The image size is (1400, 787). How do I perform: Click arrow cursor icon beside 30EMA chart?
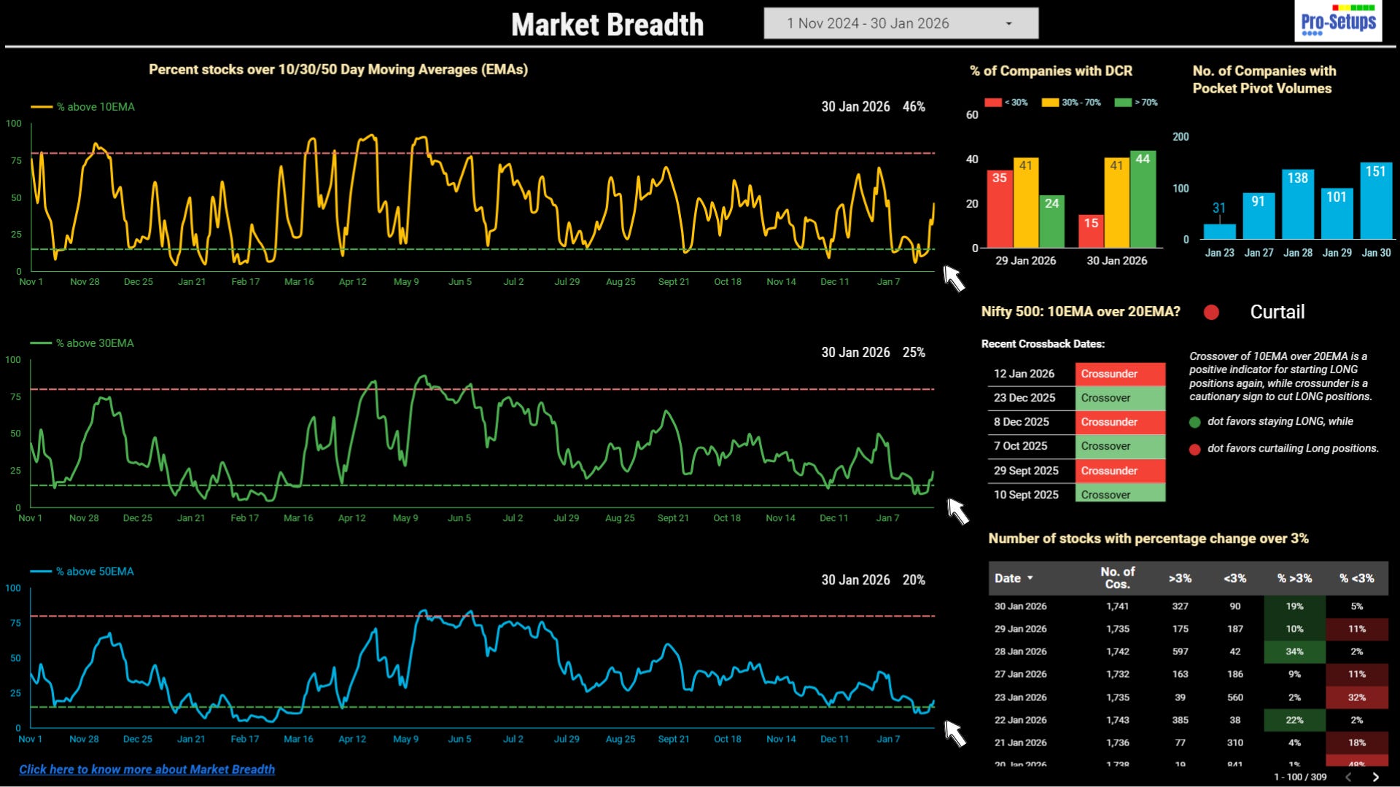point(957,511)
